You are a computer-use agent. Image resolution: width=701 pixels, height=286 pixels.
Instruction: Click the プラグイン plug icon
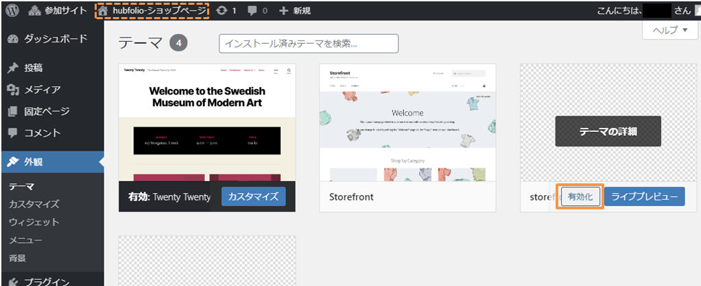pos(13,281)
